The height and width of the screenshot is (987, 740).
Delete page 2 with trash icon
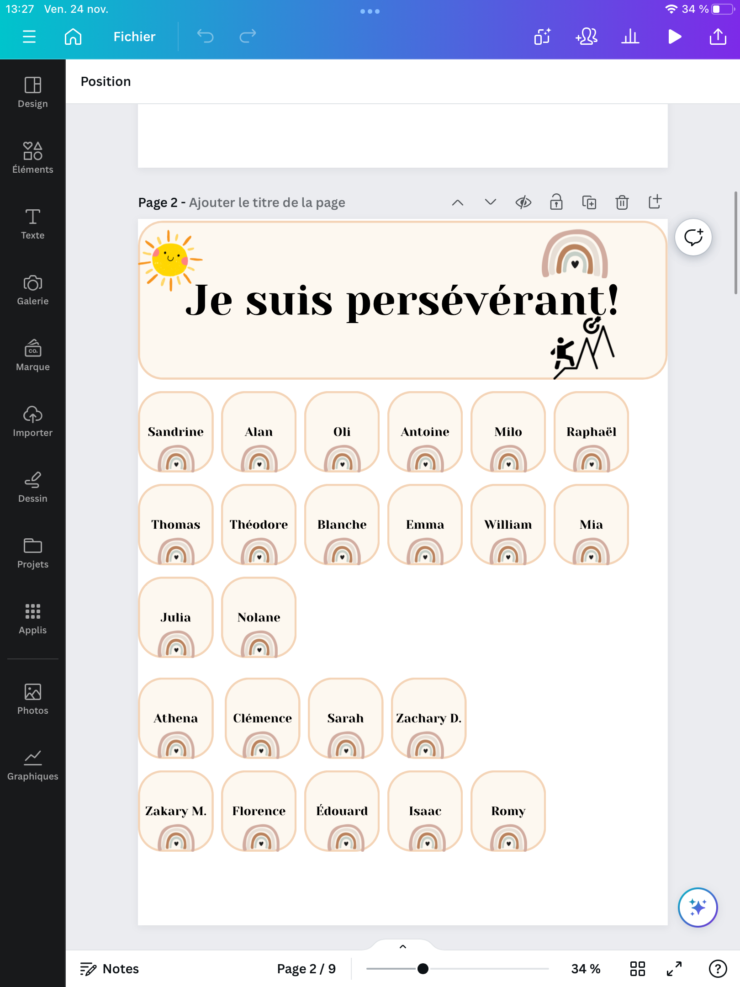(x=622, y=202)
